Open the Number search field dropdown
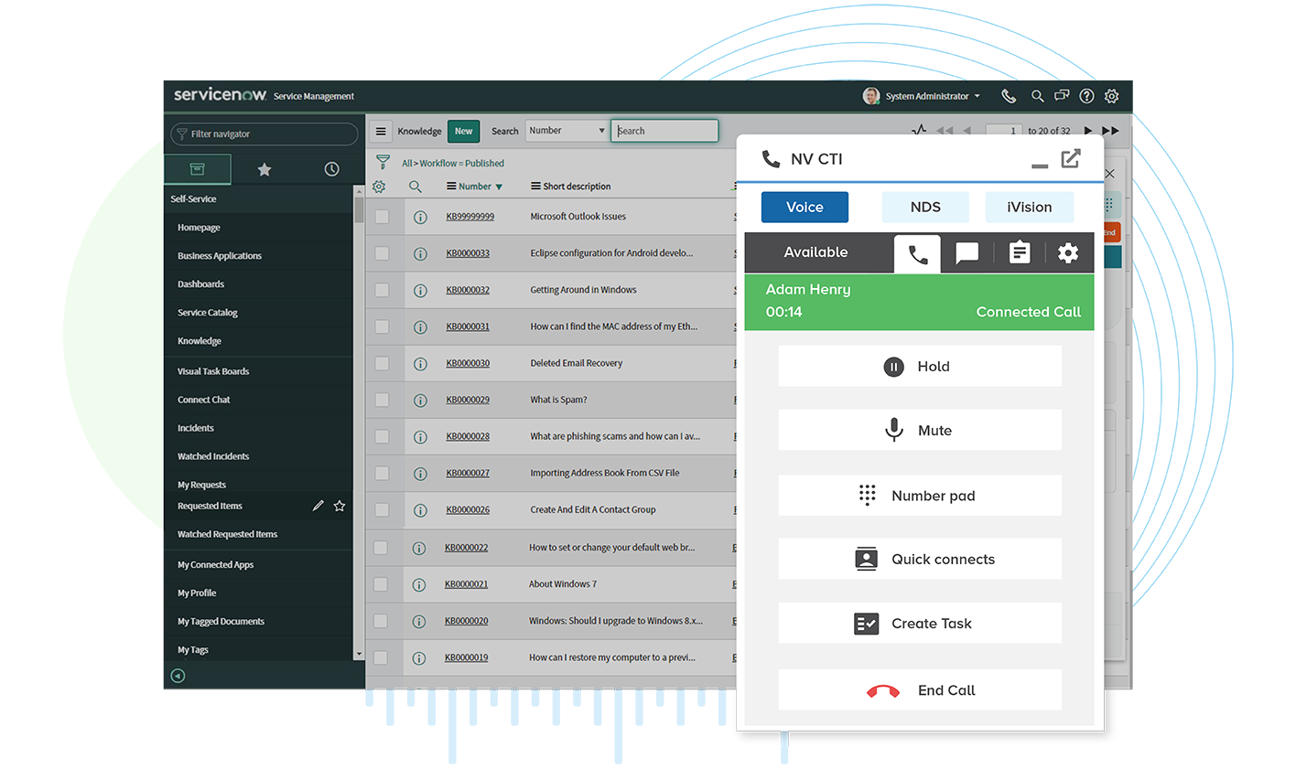Viewport: 1296px width, 769px height. tap(567, 131)
